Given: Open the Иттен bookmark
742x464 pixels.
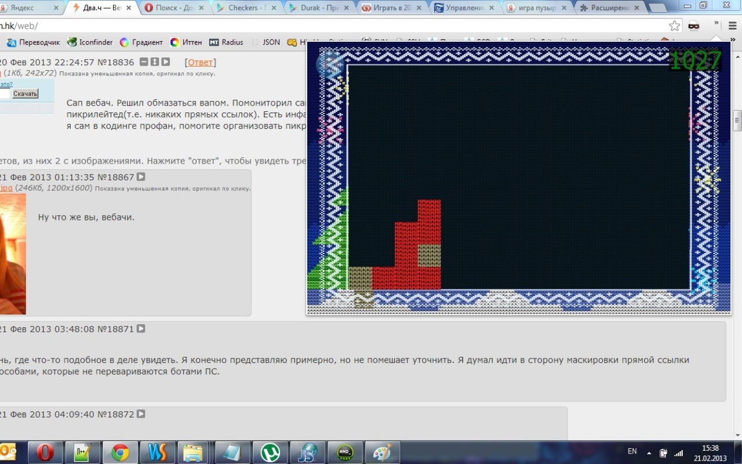Looking at the screenshot, I should (186, 42).
